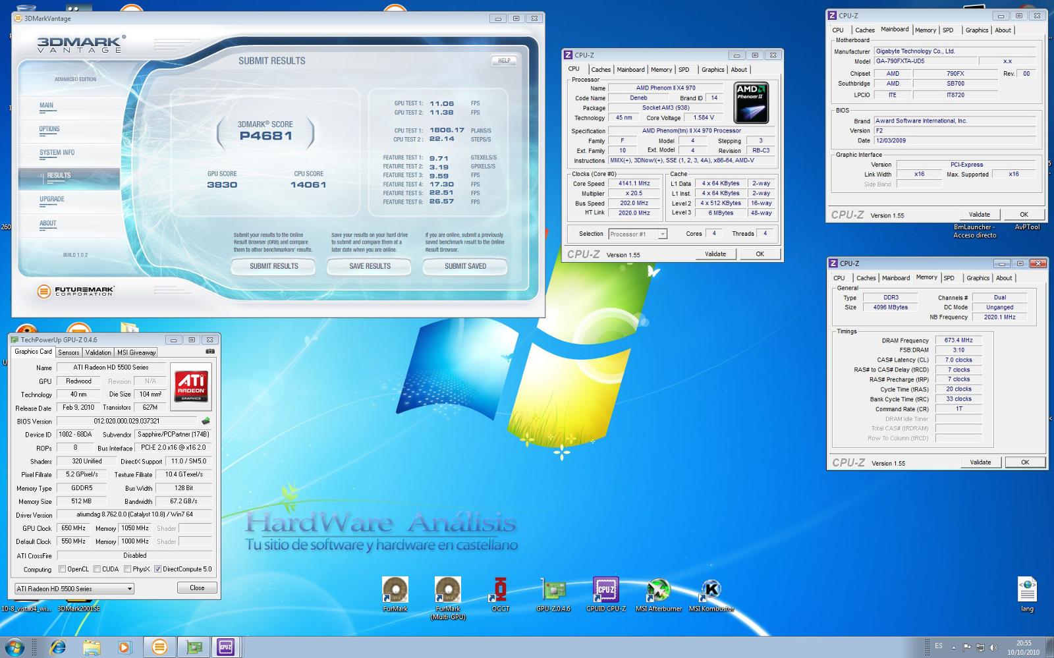The image size is (1054, 658).
Task: Click the BIOS save chip icon in GPU-Z
Action: 206,420
